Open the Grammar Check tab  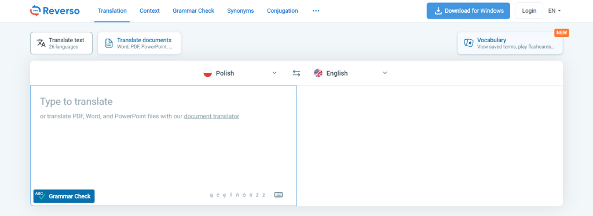click(x=193, y=10)
